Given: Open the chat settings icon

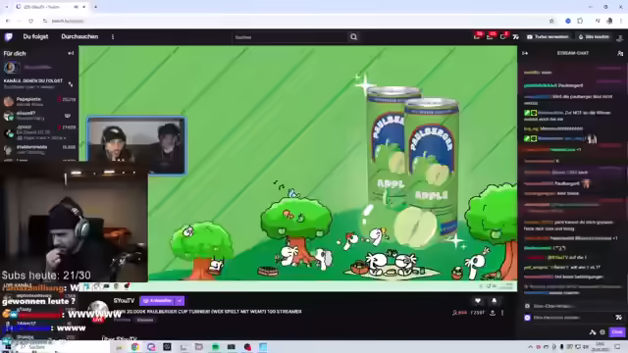Looking at the screenshot, I should point(602,332).
